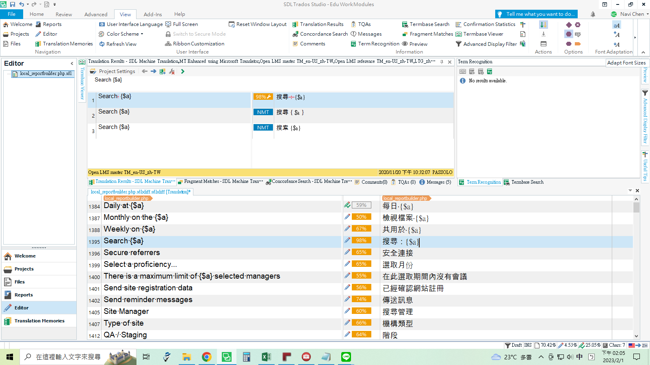Viewport: 650px width, 365px height.
Task: Open the TQAs window
Action: point(360,24)
